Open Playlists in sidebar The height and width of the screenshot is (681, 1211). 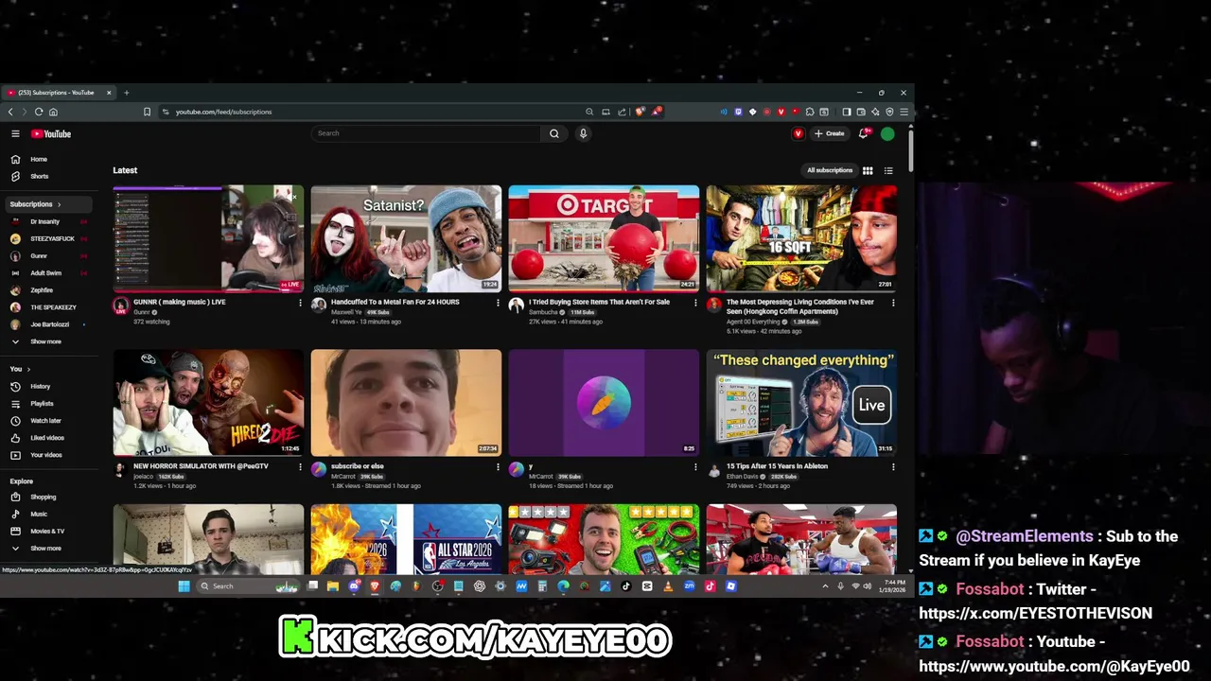(x=47, y=403)
